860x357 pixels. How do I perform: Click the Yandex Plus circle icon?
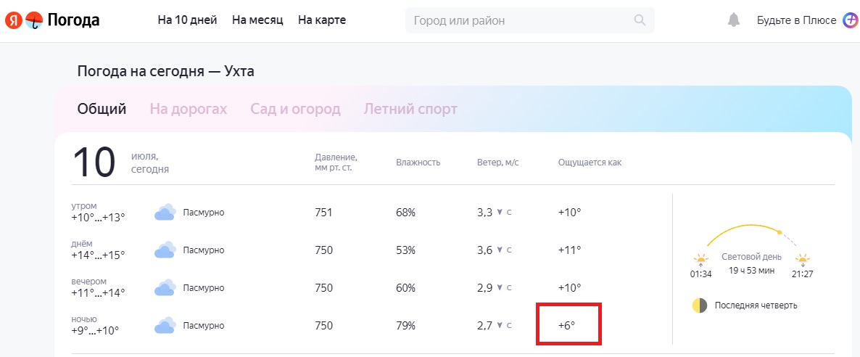click(x=850, y=20)
